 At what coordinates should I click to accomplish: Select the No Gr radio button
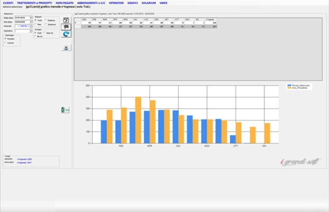35,36
